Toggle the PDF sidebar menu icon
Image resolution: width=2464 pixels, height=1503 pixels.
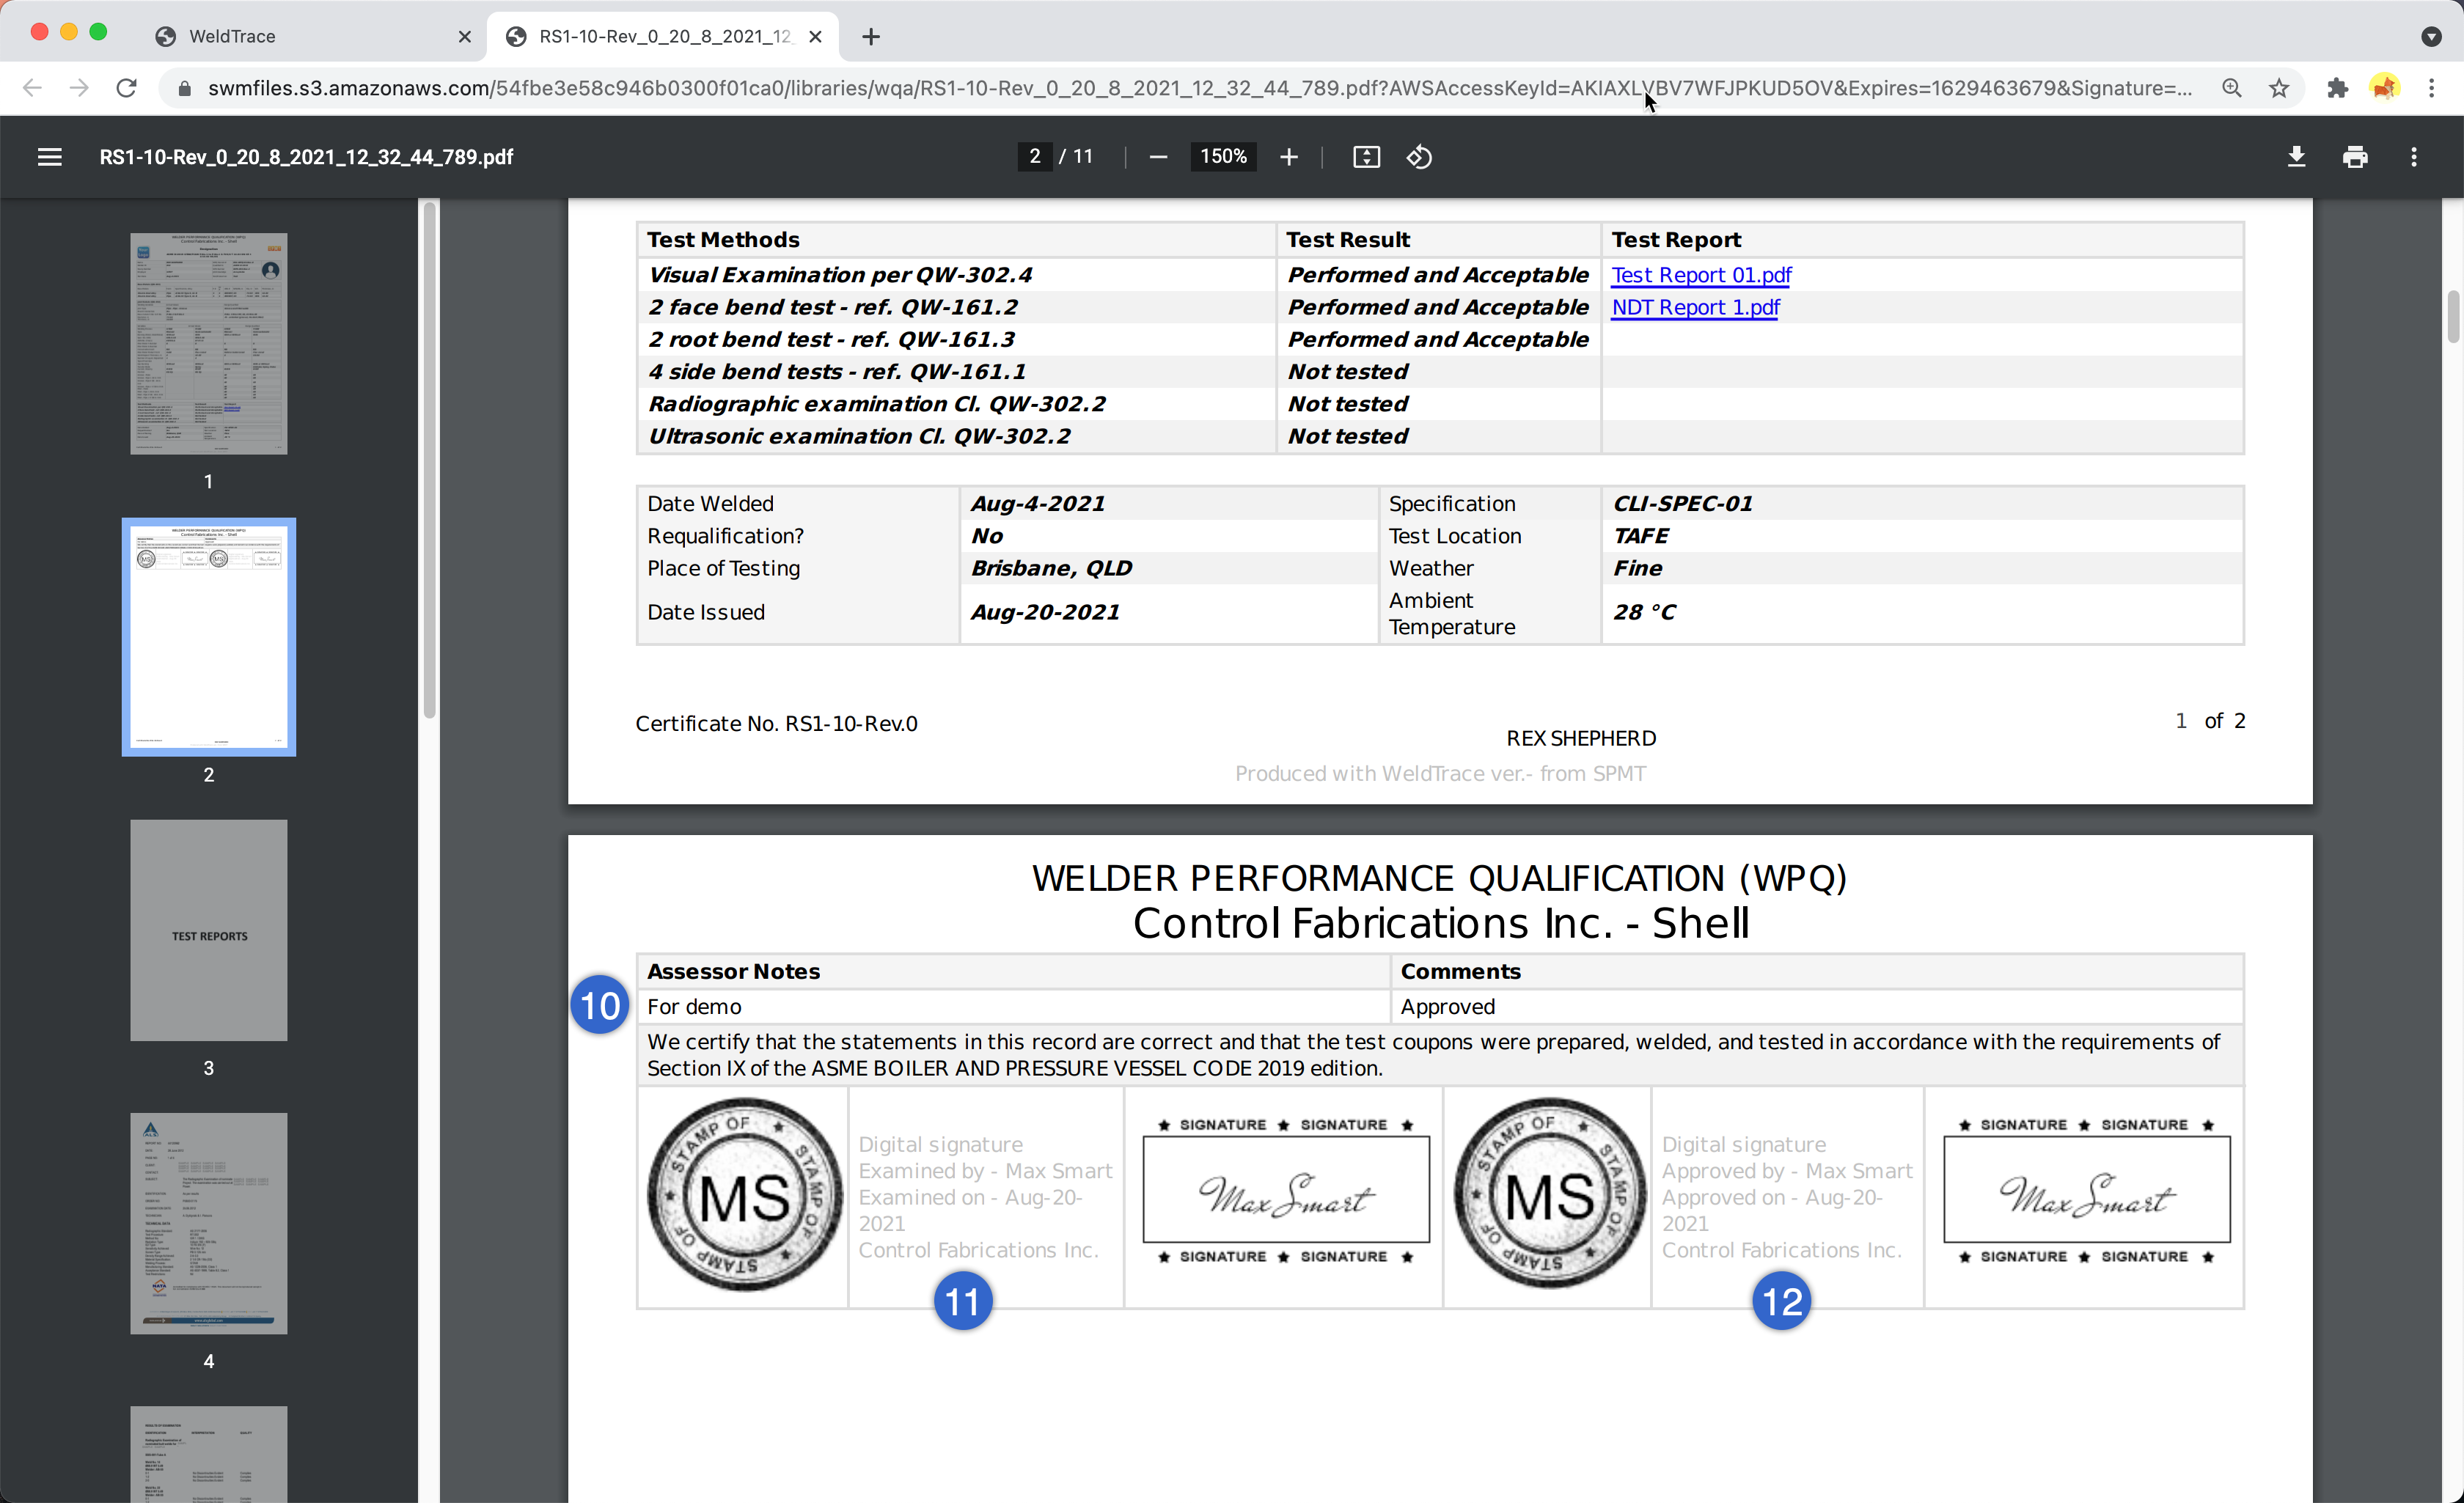point(49,157)
